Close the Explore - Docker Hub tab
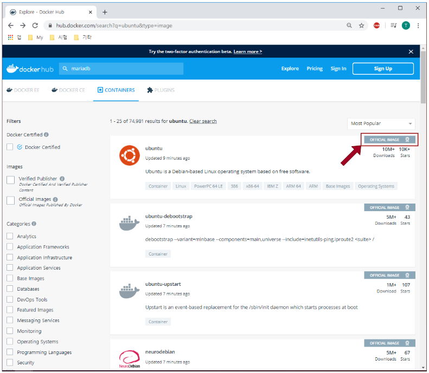429x373 pixels. [90, 12]
